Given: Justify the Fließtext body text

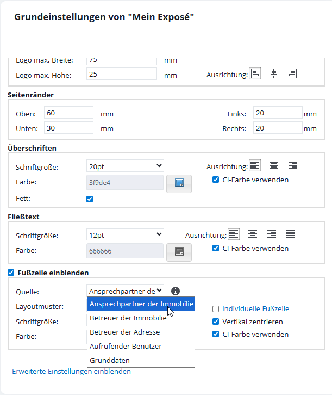Looking at the screenshot, I should [291, 234].
